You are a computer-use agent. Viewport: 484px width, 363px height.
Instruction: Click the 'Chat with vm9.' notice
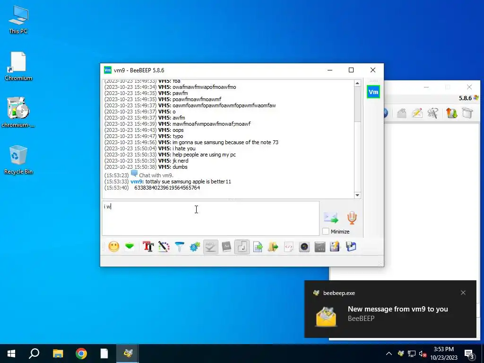[156, 175]
